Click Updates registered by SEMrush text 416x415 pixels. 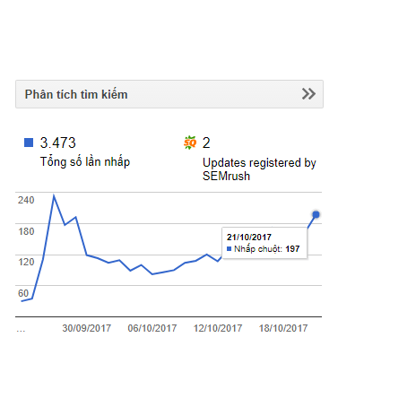click(x=259, y=169)
